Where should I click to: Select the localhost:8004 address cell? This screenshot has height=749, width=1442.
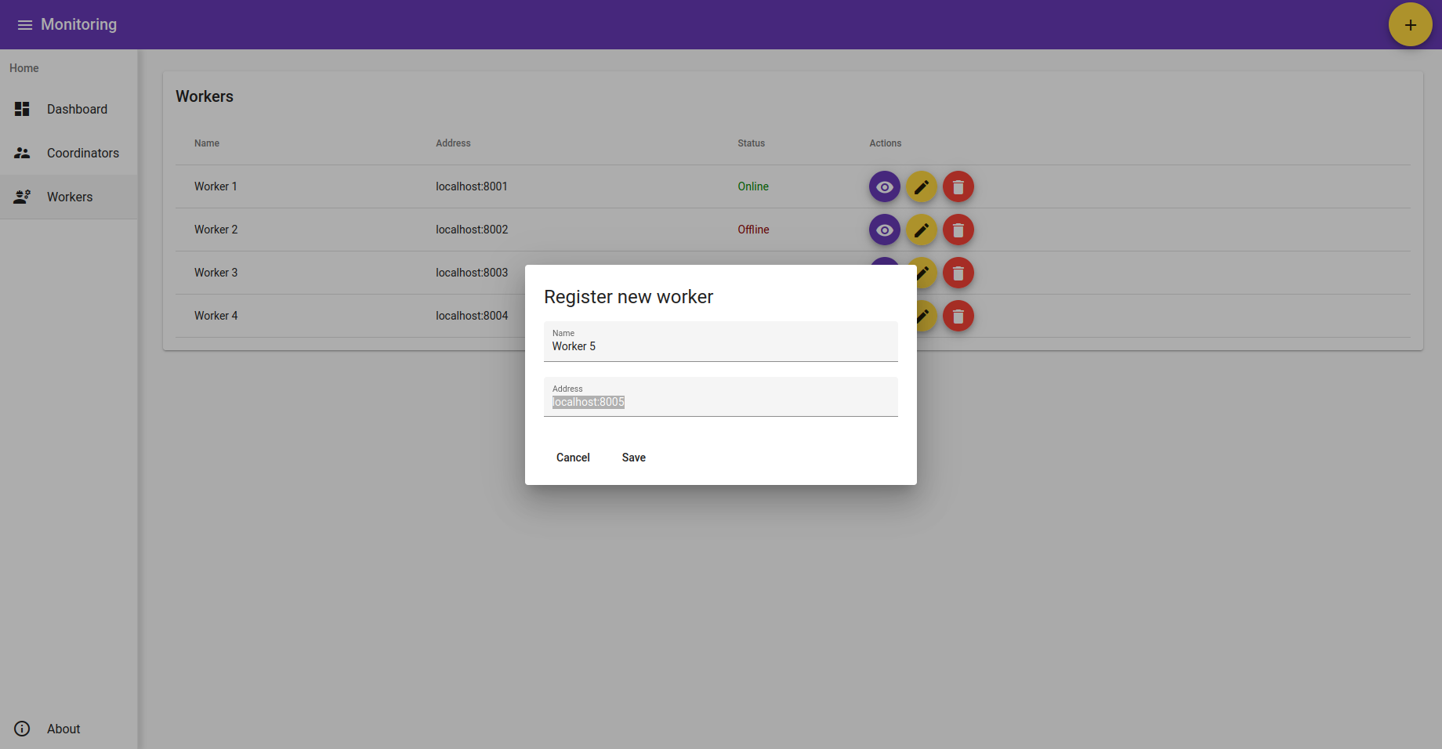[x=472, y=316]
